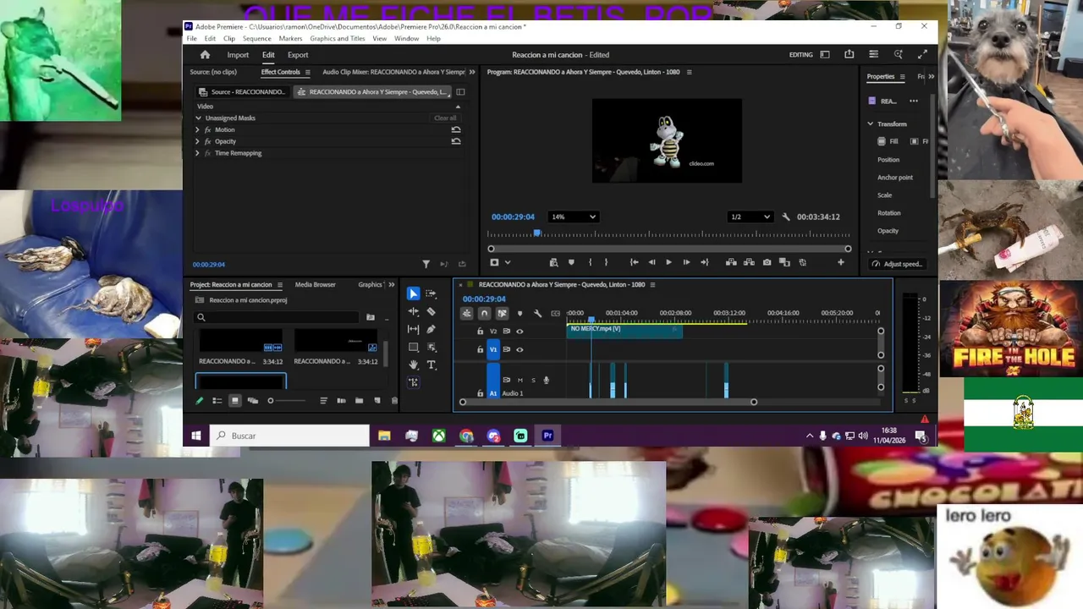Click Mark In bracket button
Screen dimensions: 1083x609
coord(590,262)
